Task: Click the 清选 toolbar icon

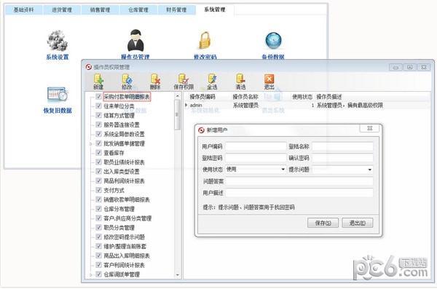Action: 240,82
